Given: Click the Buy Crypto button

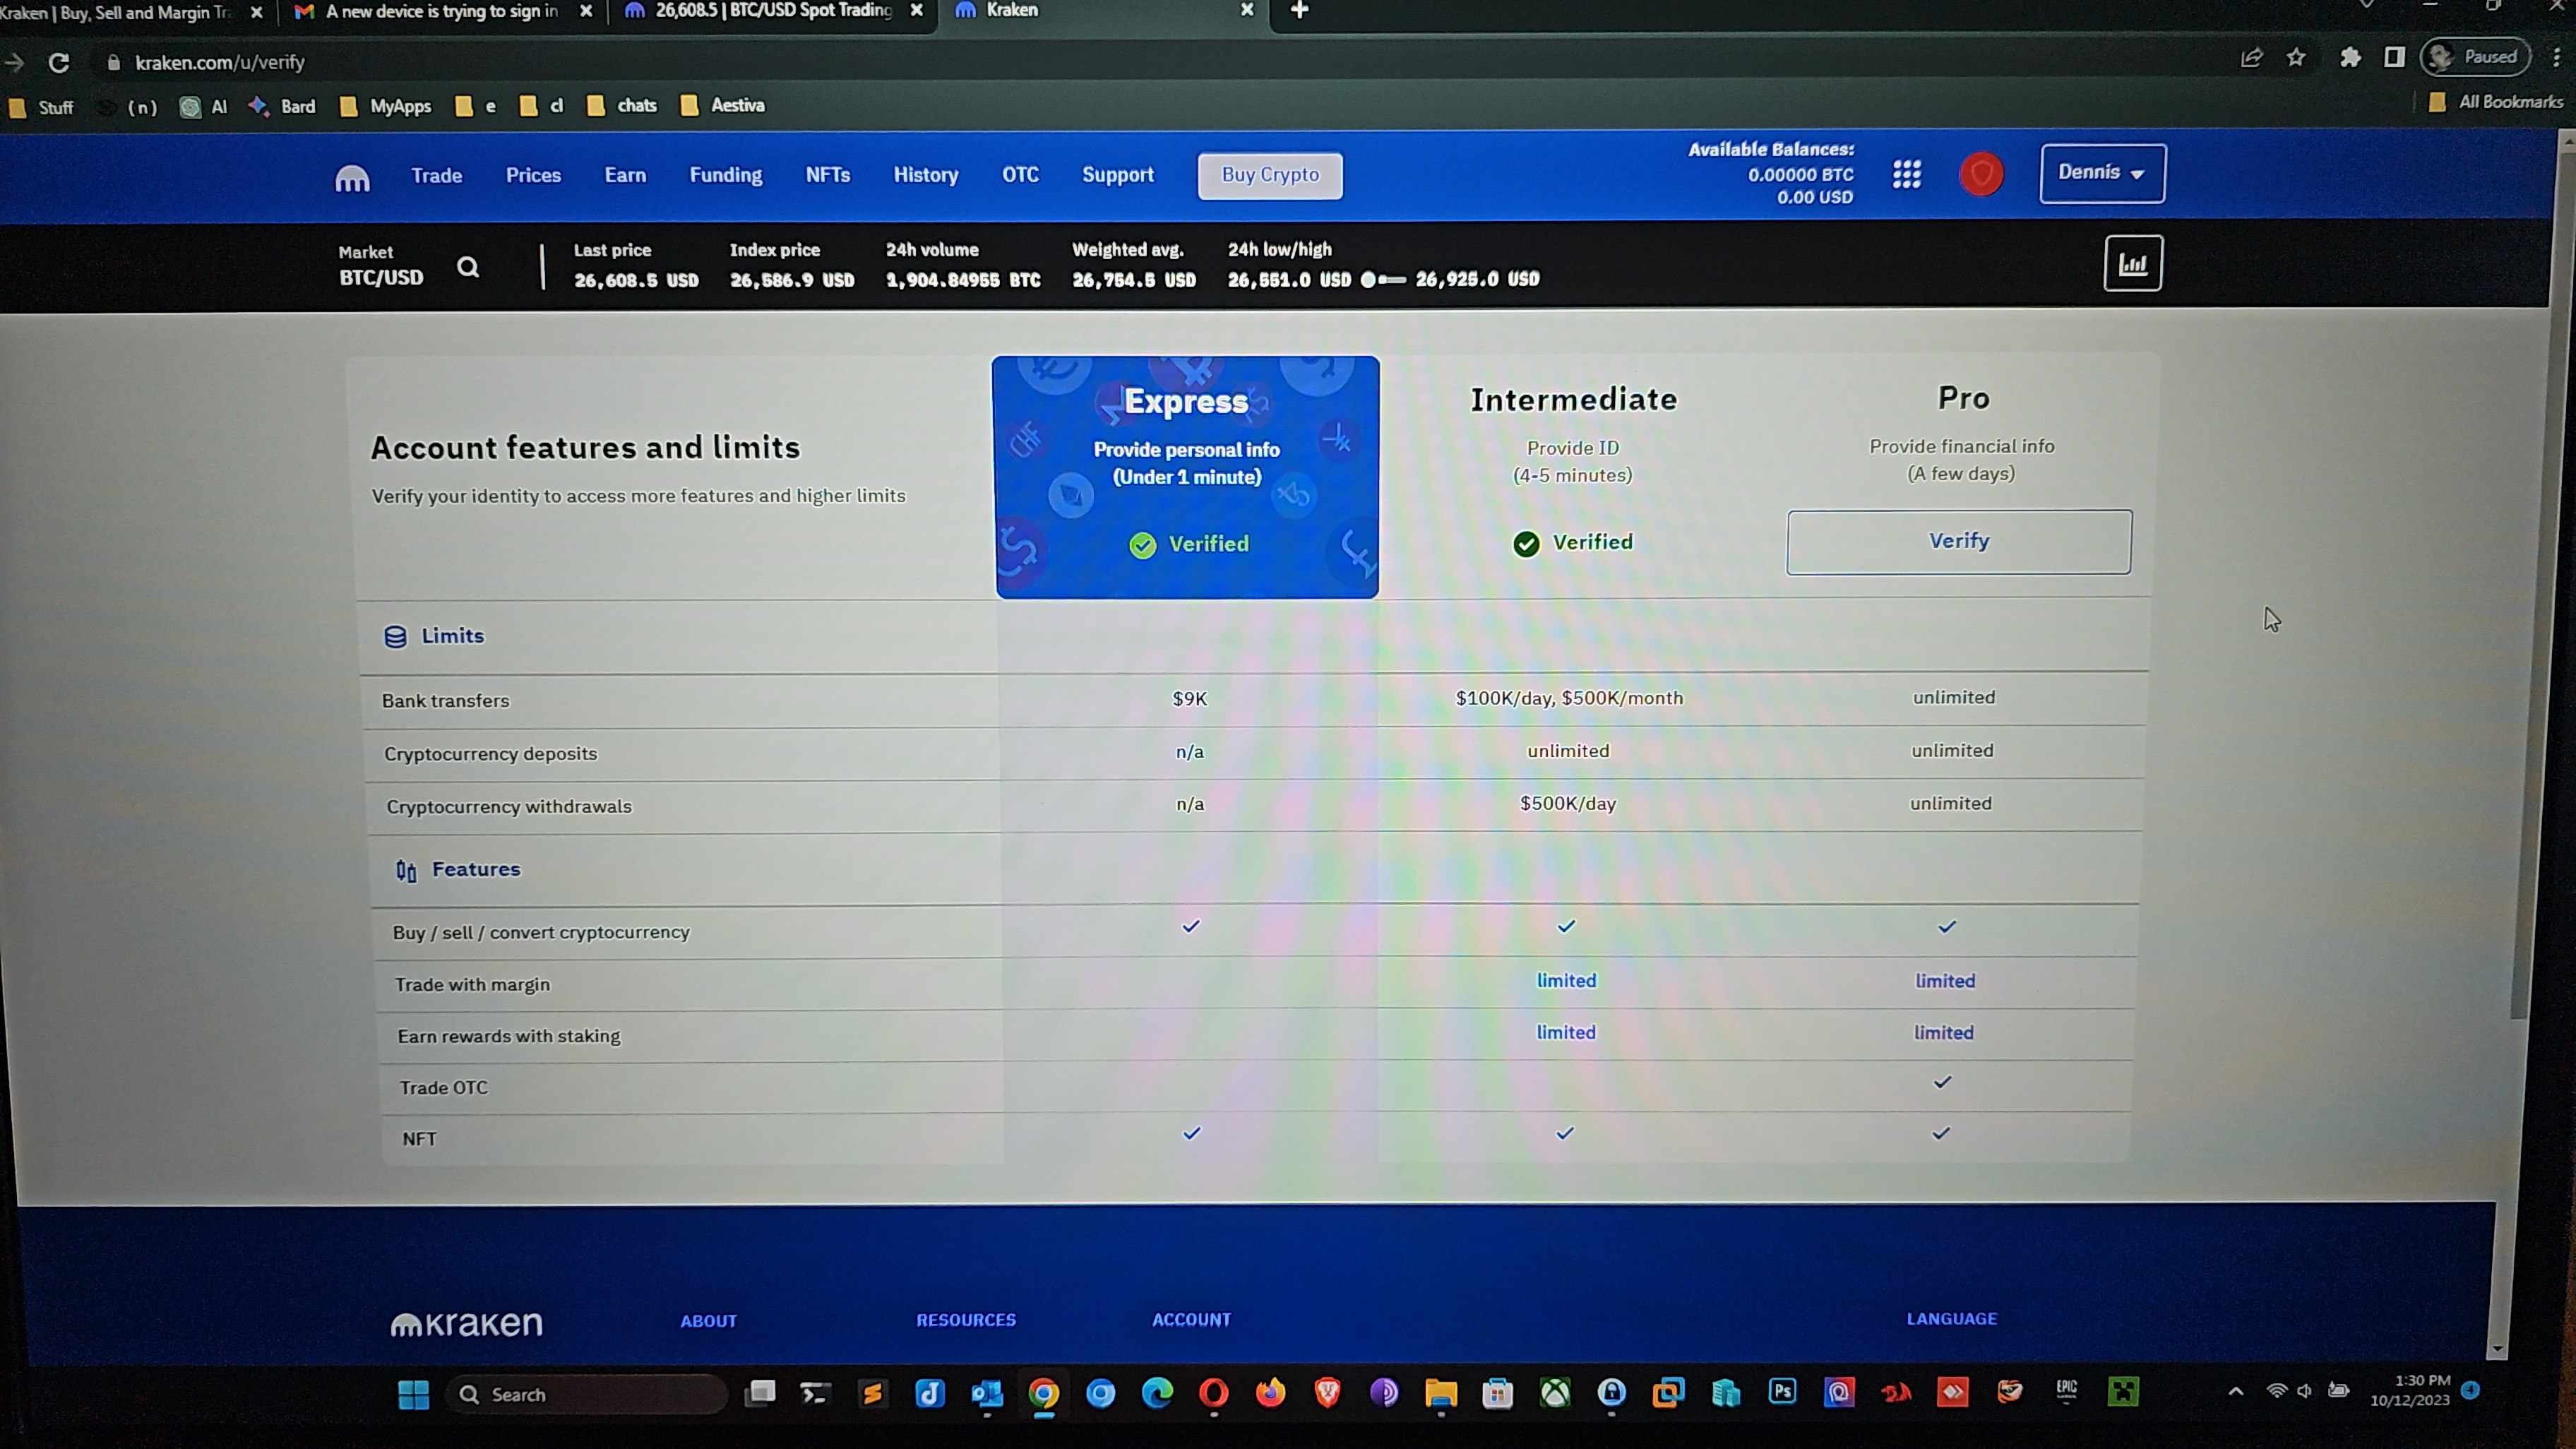Looking at the screenshot, I should (x=1270, y=175).
